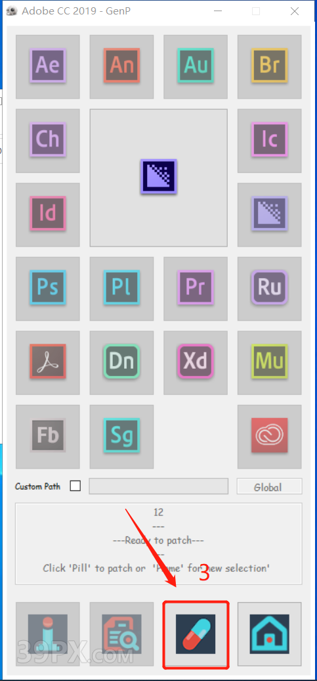
Task: Select the Acrobat icon
Action: coord(48,363)
